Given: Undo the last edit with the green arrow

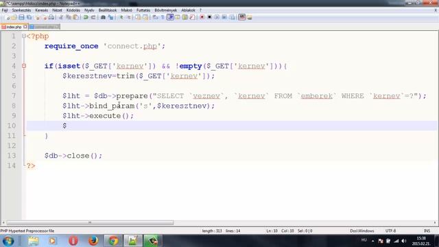Looking at the screenshot, I should pyautogui.click(x=85, y=17).
